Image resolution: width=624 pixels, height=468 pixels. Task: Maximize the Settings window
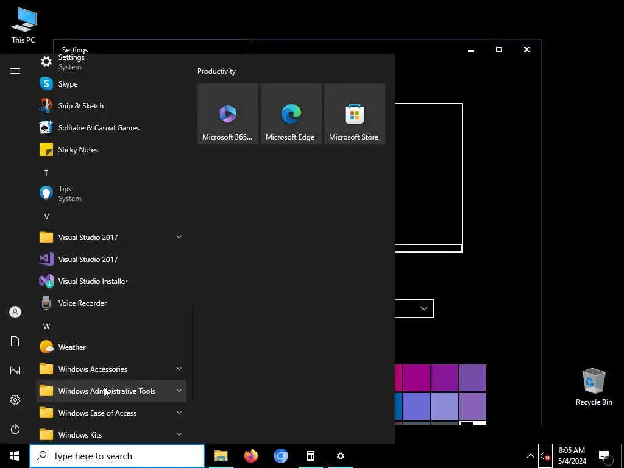[498, 50]
